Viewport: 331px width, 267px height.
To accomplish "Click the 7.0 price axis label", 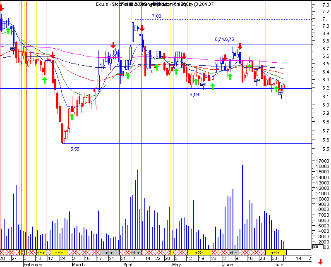I will (x=326, y=26).
